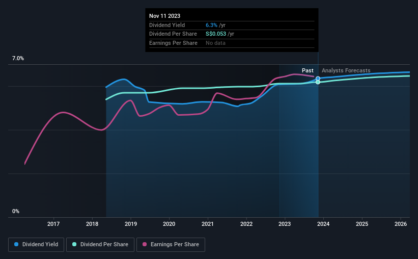Viewport: 418px width, 259px height.
Task: Click the blue Dividend Yield data point marker
Action: 318,79
